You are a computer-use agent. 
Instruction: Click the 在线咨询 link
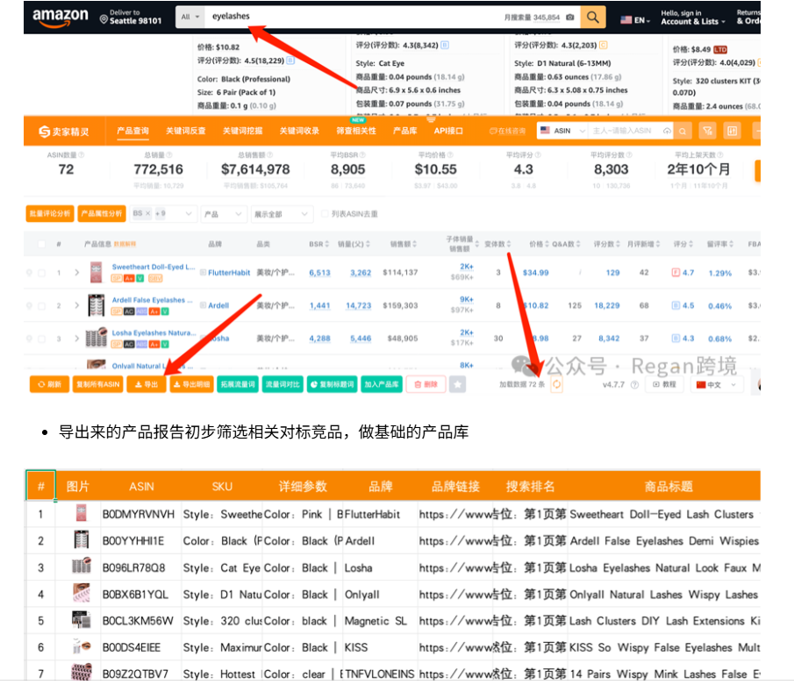(507, 132)
